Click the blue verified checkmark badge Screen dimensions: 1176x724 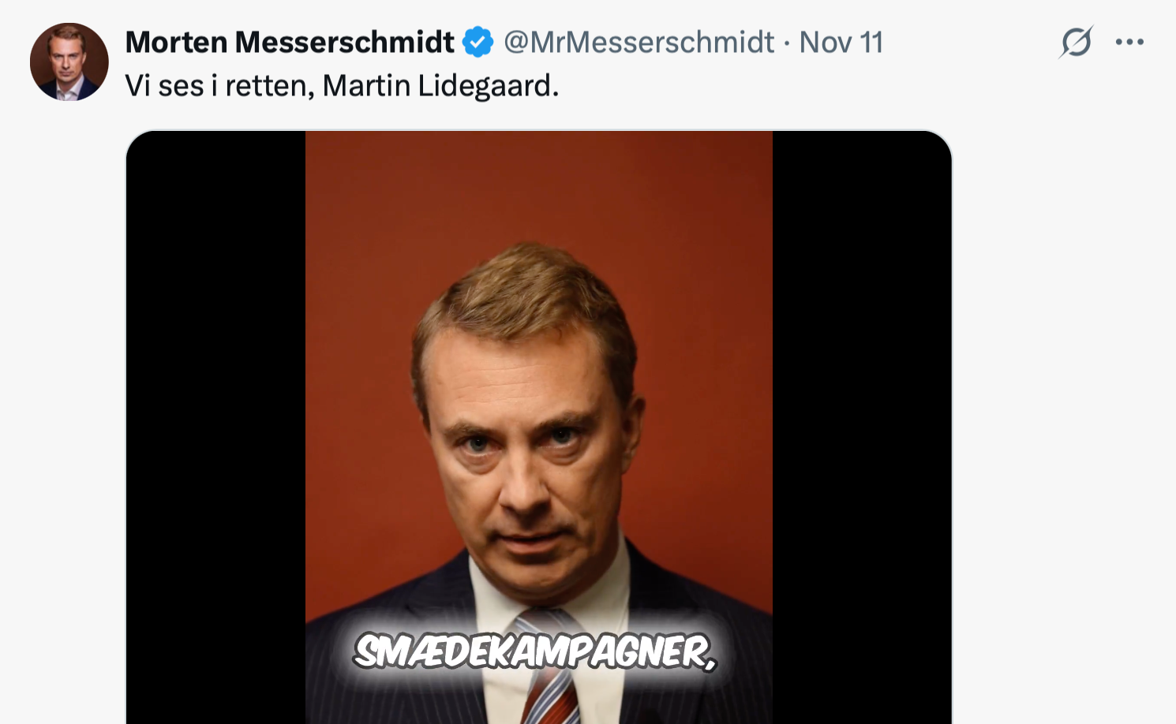pyautogui.click(x=478, y=43)
